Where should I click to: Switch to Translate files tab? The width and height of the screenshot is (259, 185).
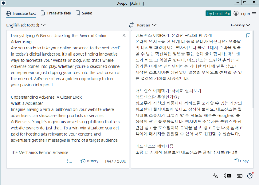point(56,13)
